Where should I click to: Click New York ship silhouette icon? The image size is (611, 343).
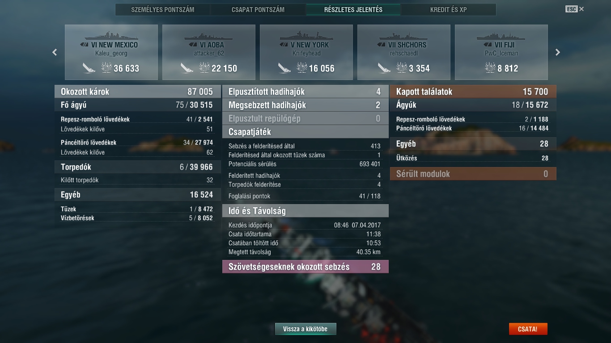point(306,35)
